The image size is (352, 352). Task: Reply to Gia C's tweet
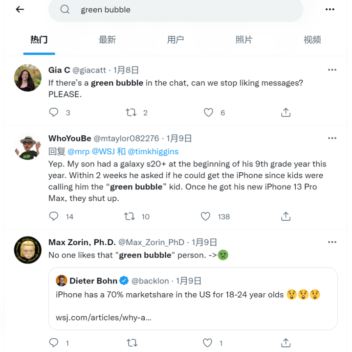coord(54,113)
